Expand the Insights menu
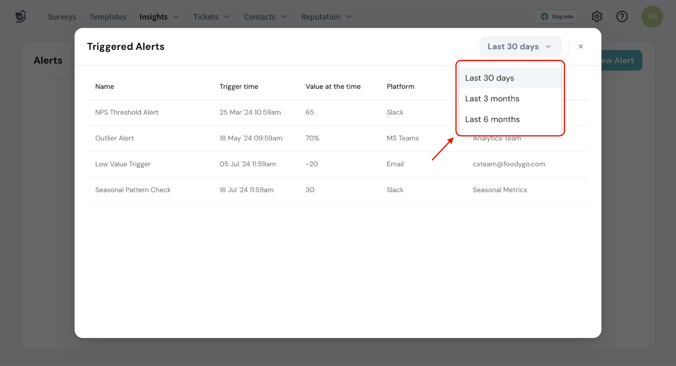676x366 pixels. click(159, 17)
